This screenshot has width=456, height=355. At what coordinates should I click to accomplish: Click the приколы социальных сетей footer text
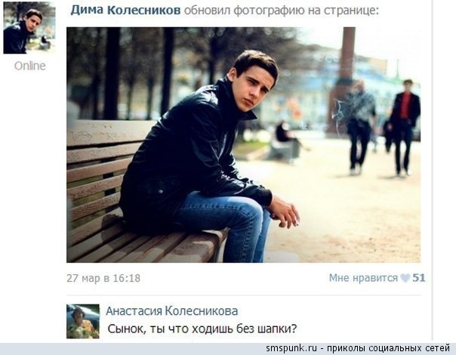click(388, 348)
